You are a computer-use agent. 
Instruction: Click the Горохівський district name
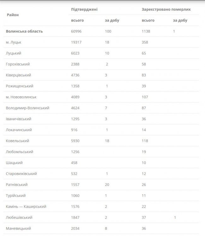pos(18,64)
